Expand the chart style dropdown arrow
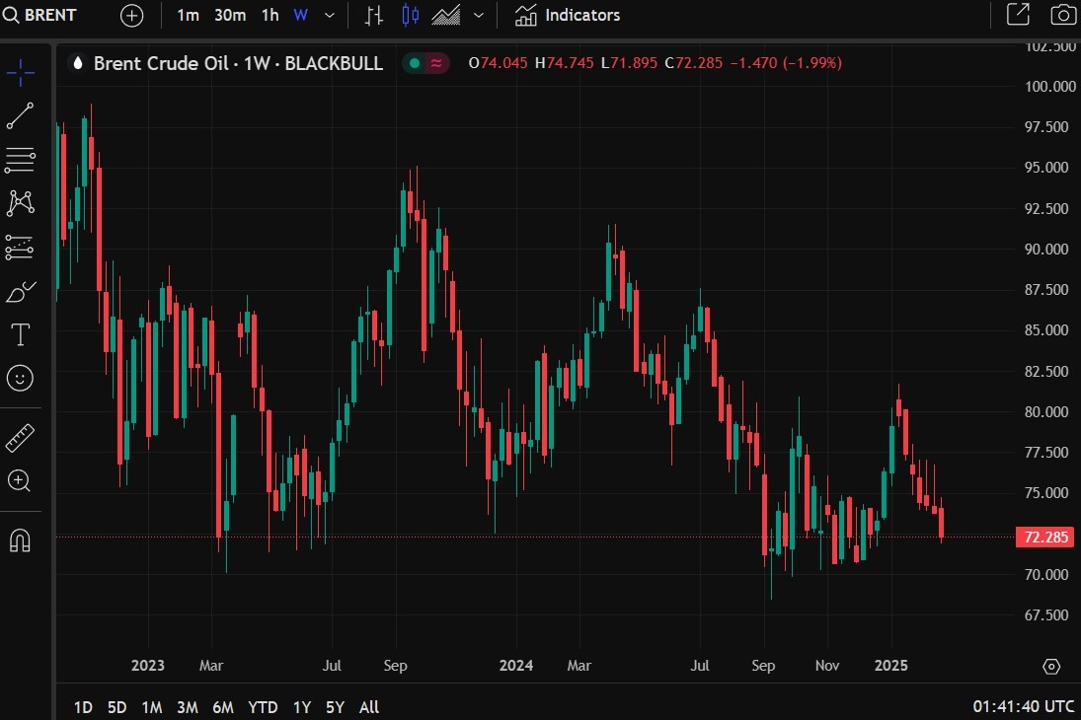Screen dimensions: 1081x720 479,15
